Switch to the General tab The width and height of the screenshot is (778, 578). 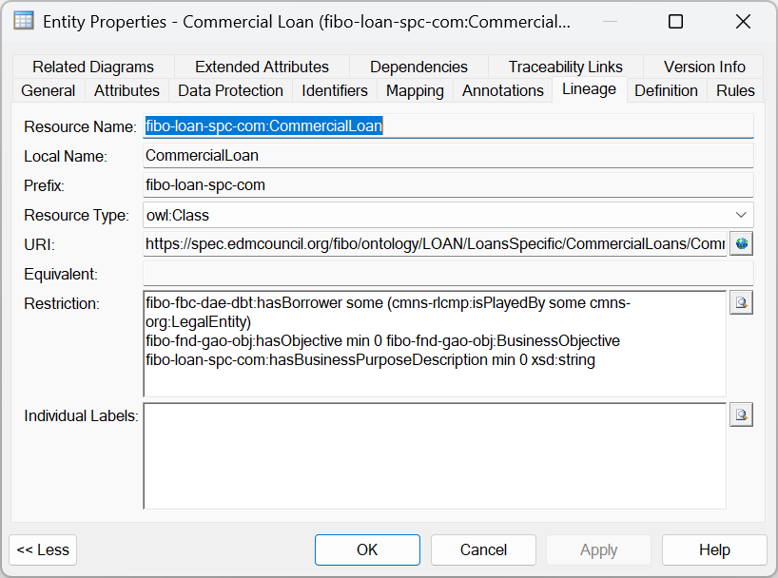(49, 91)
